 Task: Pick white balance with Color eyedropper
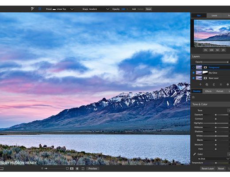click(194, 154)
